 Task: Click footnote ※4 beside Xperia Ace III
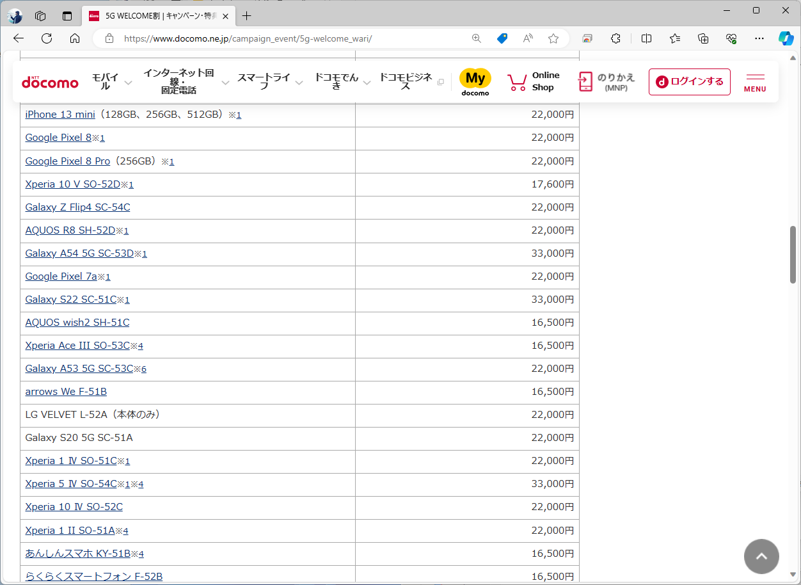click(137, 346)
